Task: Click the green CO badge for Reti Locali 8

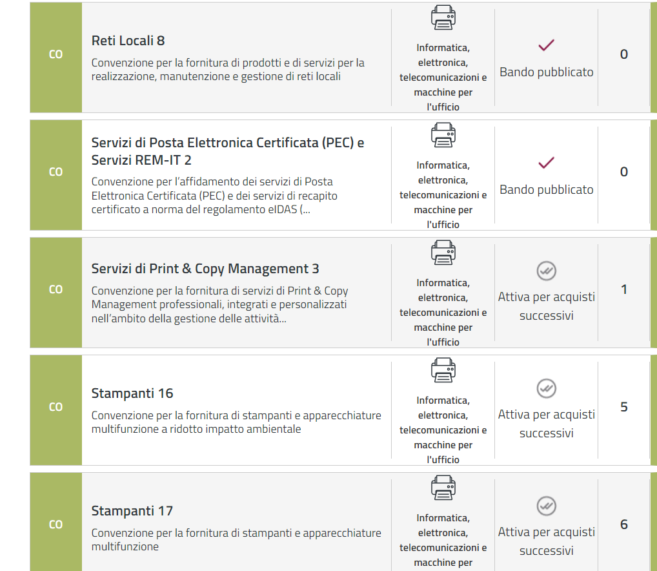Action: [x=56, y=55]
